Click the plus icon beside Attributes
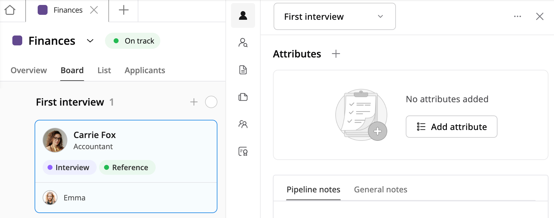The width and height of the screenshot is (554, 218). 336,54
